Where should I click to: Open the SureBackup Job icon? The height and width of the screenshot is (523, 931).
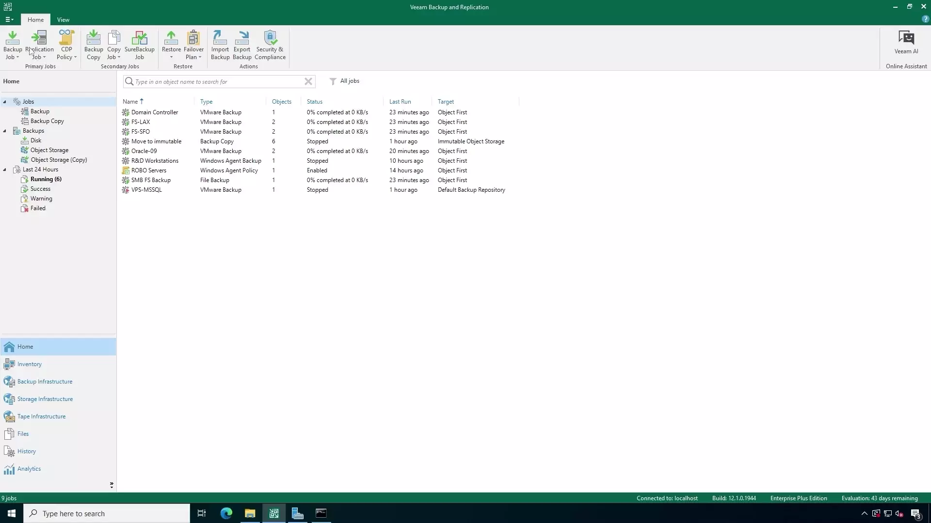point(139,45)
